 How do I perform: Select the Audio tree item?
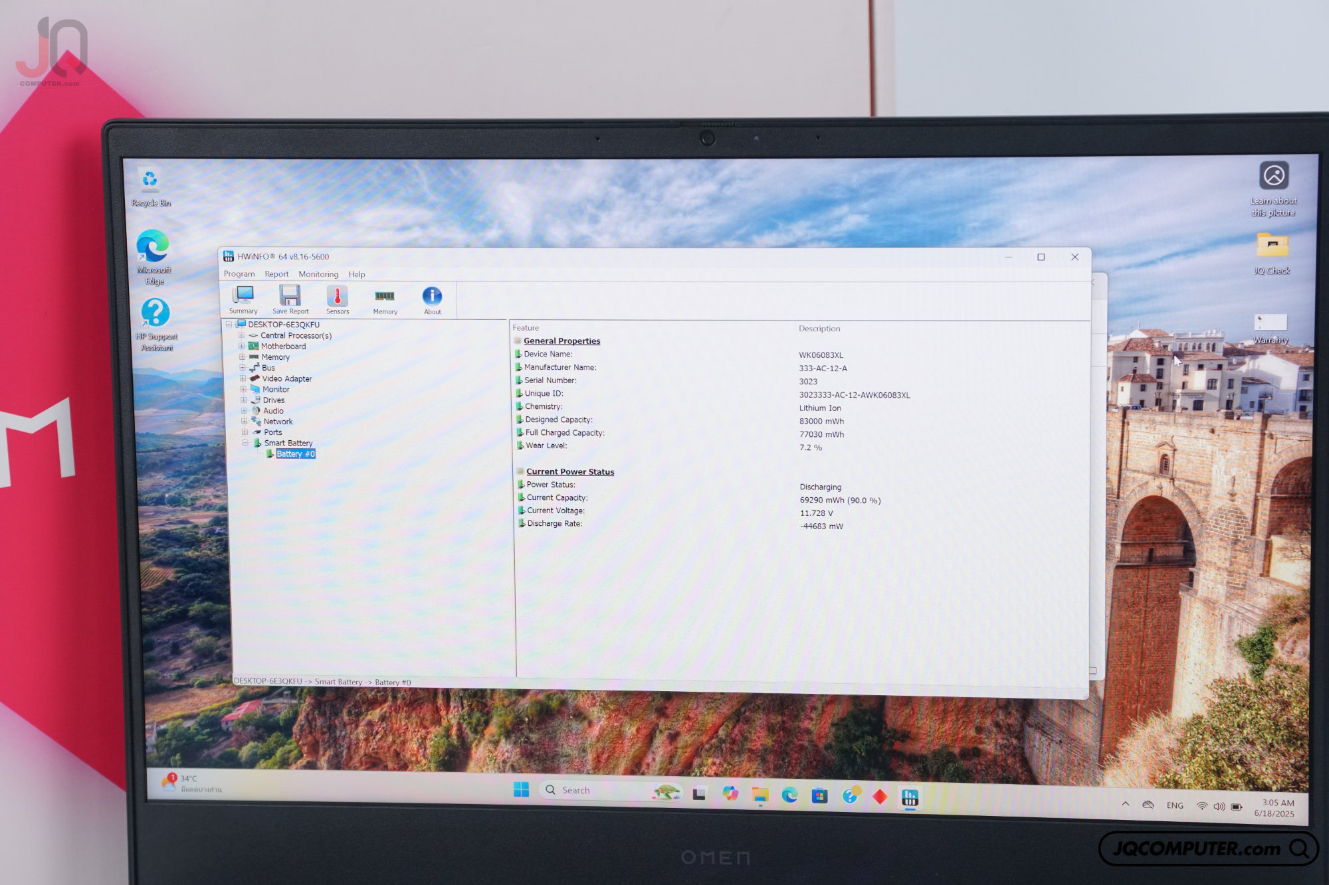(273, 411)
